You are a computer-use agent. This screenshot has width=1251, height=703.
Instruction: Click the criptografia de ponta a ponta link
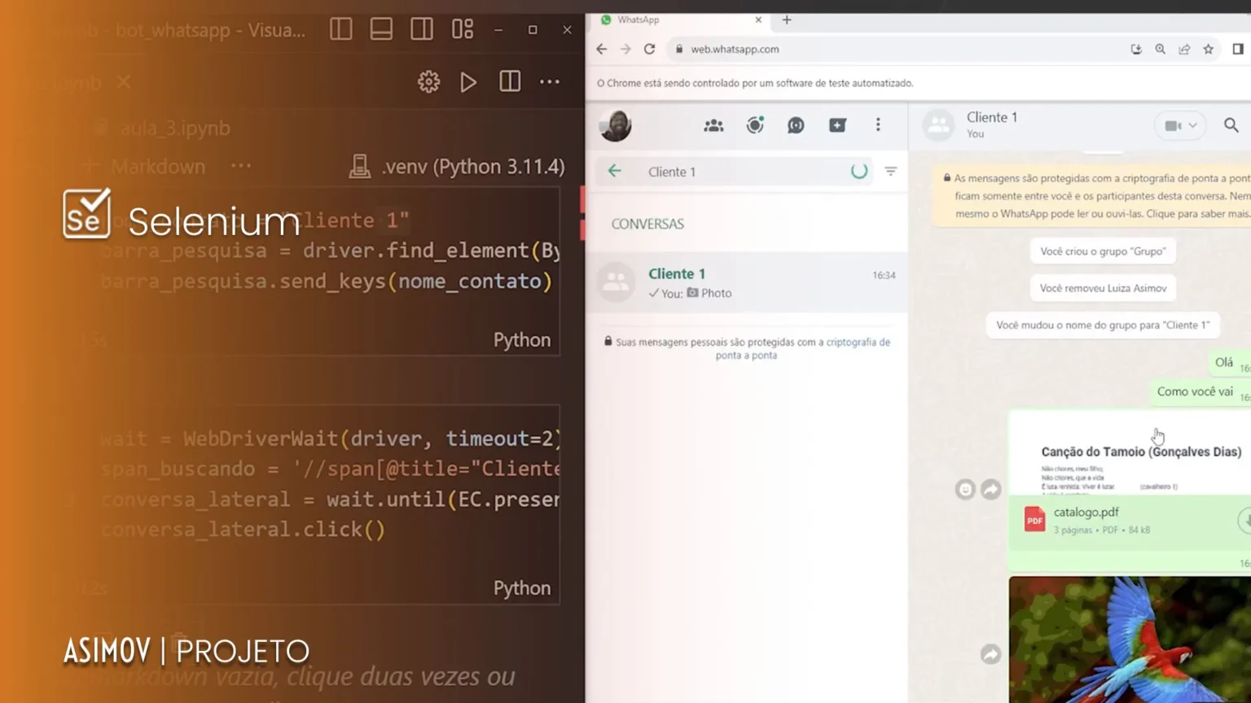click(x=858, y=343)
